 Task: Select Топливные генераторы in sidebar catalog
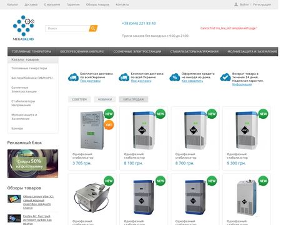(29, 68)
